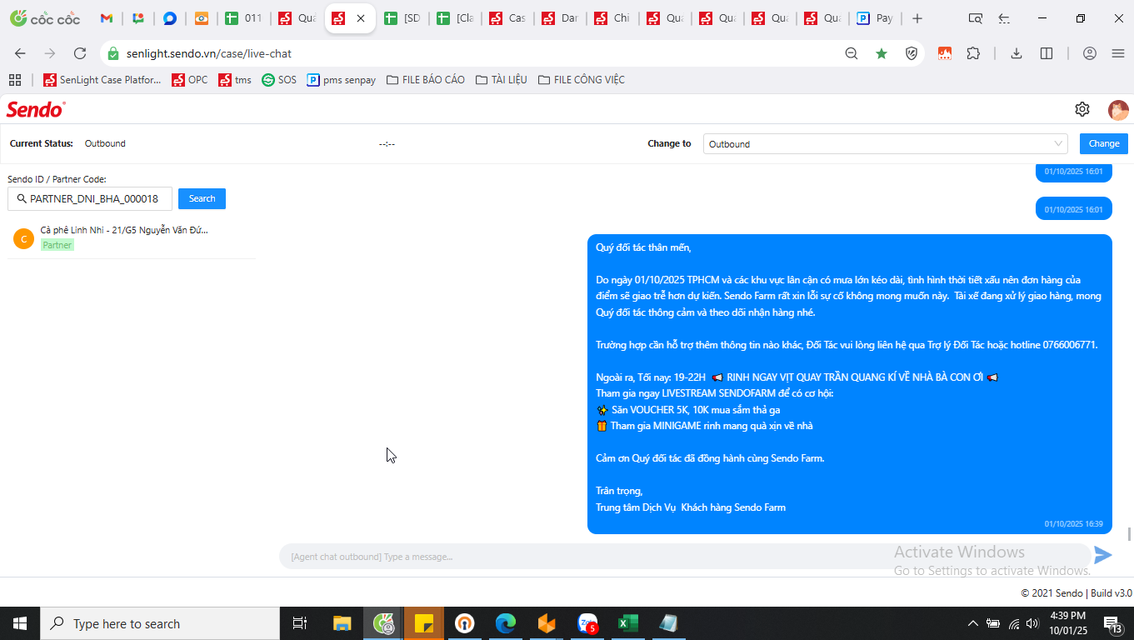Bookmark this page with the star icon

click(x=882, y=53)
